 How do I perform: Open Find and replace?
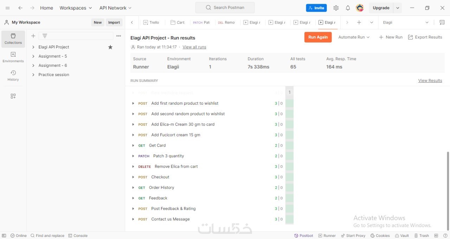tap(47, 236)
